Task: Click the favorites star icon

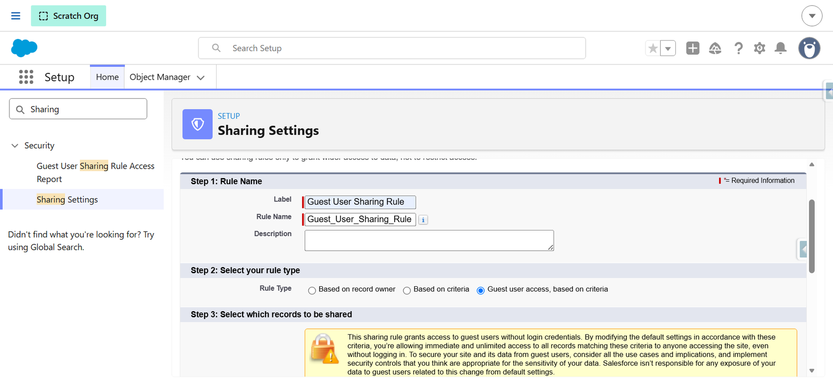Action: pyautogui.click(x=653, y=48)
